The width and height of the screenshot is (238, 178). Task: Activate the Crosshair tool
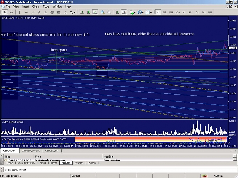click(11, 12)
